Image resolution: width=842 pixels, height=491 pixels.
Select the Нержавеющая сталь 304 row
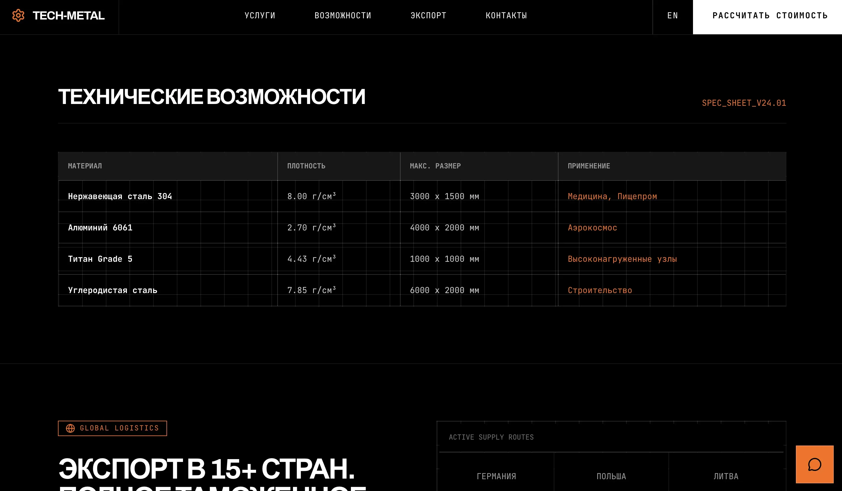click(x=120, y=196)
